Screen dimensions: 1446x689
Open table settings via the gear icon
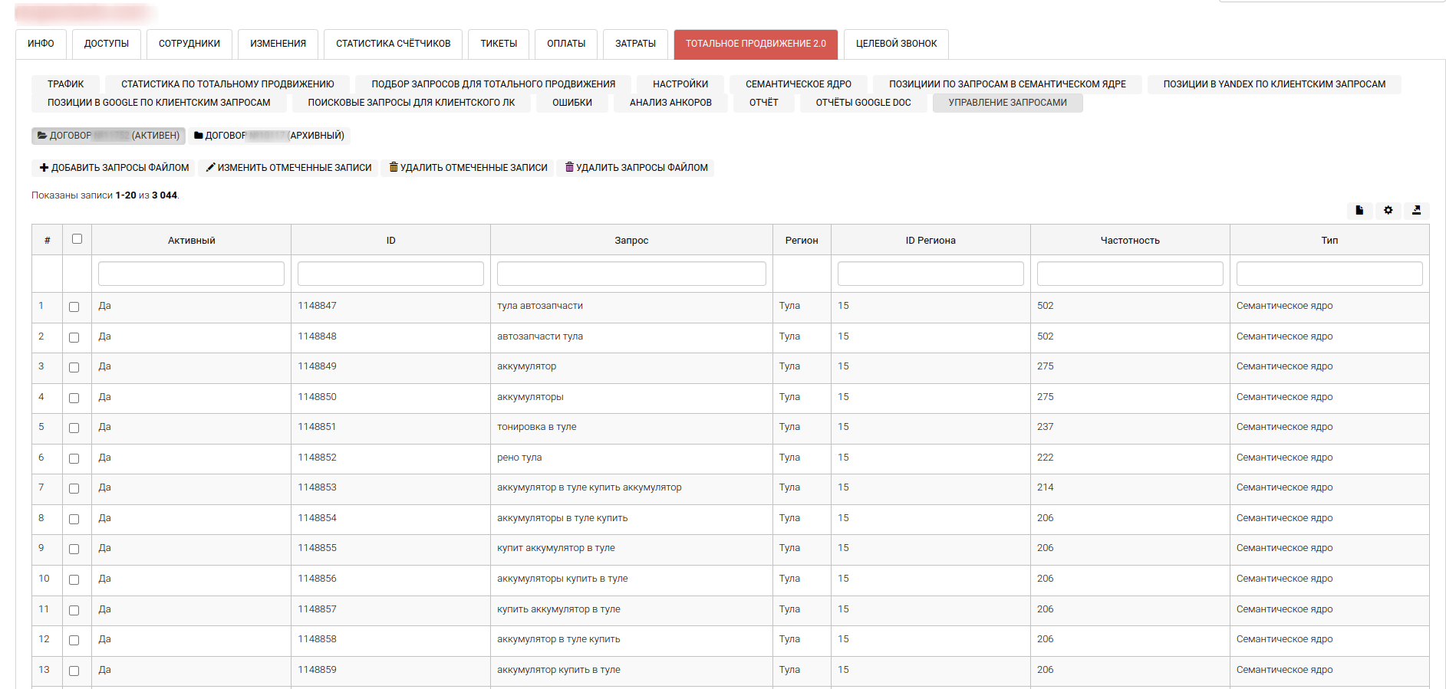[1388, 210]
